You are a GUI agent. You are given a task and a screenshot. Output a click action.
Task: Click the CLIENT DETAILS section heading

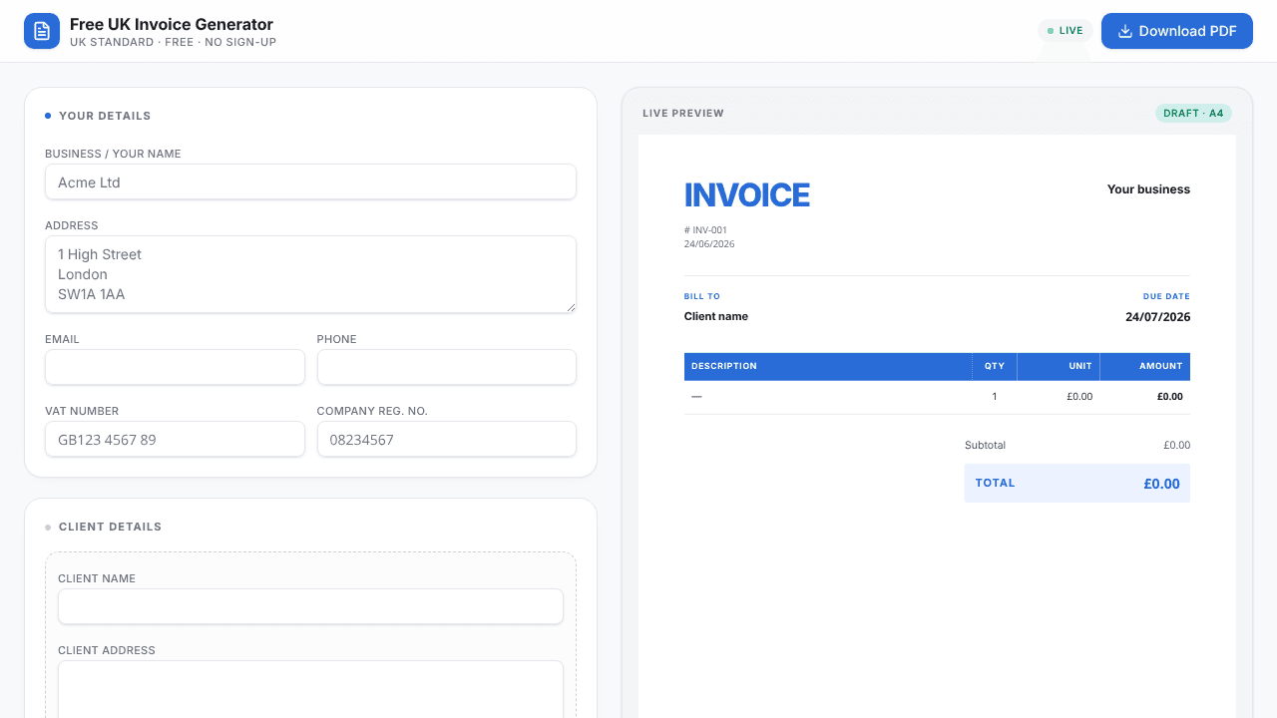pos(110,527)
